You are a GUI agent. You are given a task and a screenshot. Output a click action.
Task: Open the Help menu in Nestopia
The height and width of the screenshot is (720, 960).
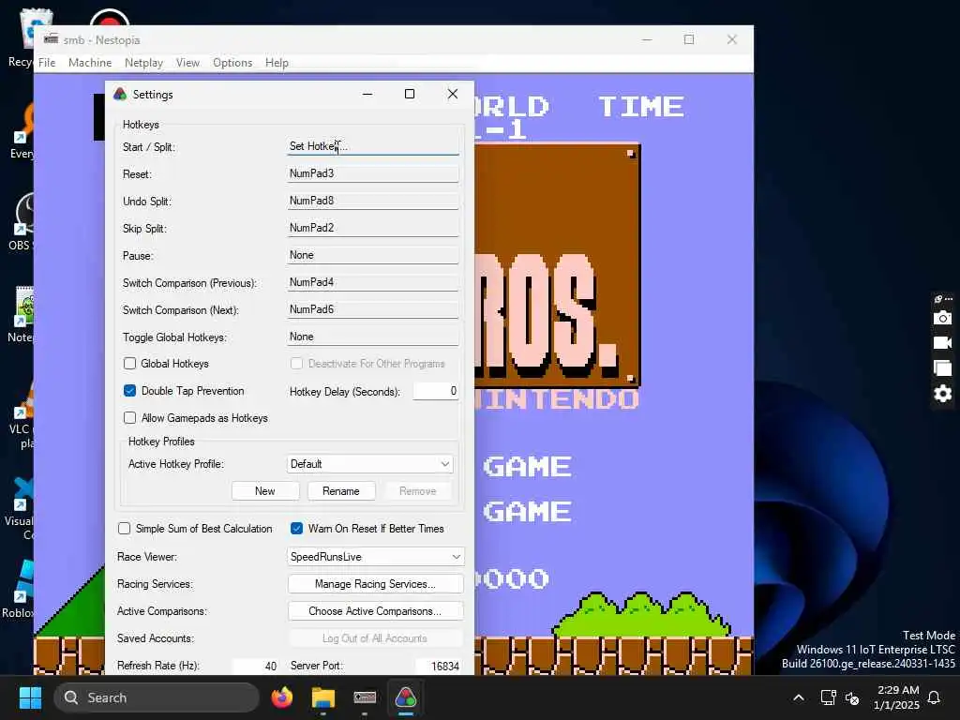click(277, 63)
